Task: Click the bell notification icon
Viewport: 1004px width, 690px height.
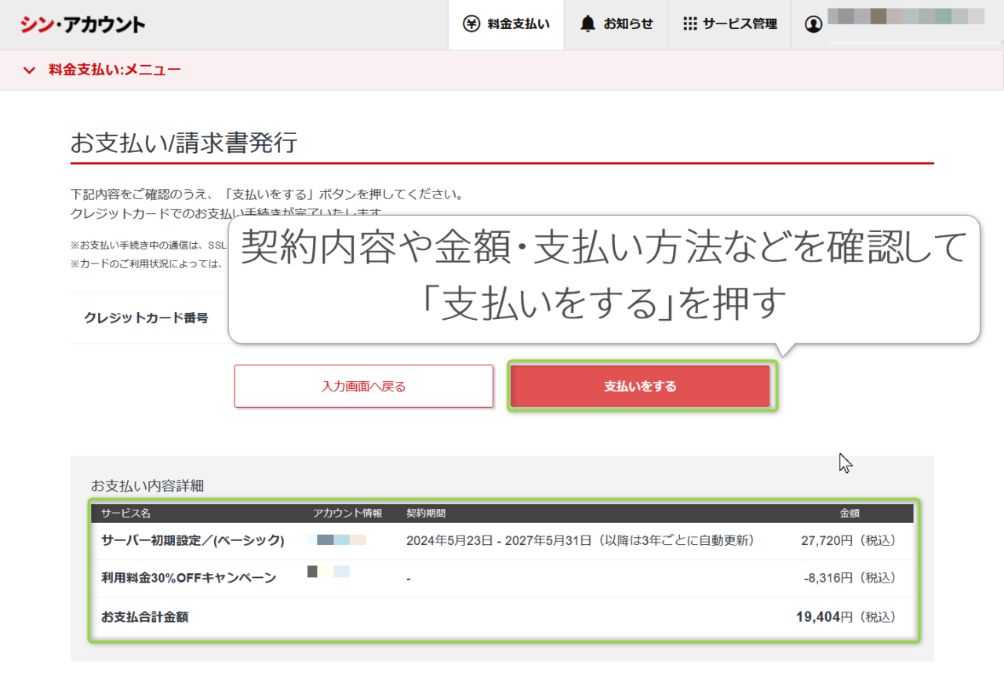Action: 587,24
